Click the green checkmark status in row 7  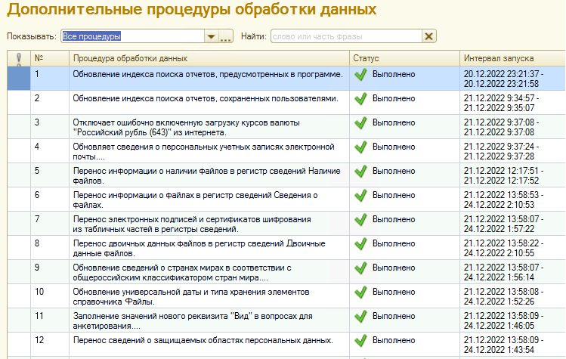[x=361, y=219]
